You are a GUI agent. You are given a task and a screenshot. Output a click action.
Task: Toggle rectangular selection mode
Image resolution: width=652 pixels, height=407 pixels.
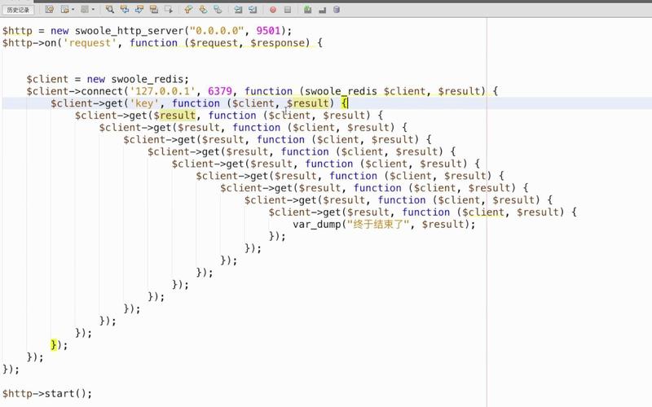click(169, 10)
